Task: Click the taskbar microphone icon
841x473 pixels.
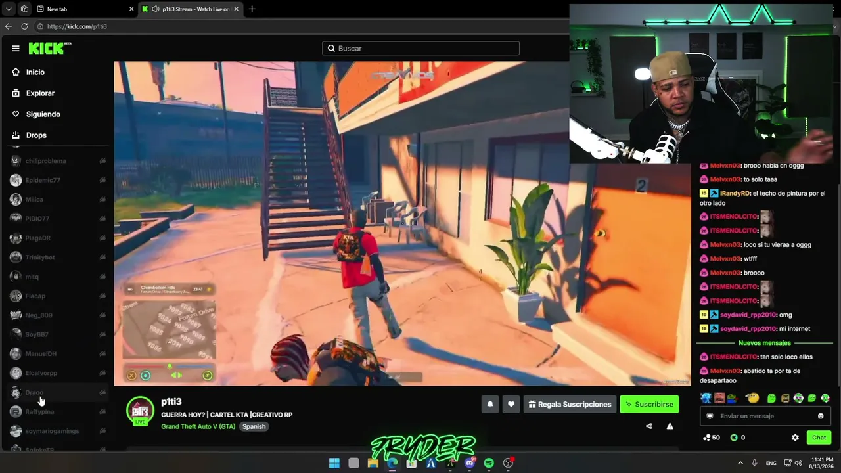Action: pyautogui.click(x=754, y=463)
